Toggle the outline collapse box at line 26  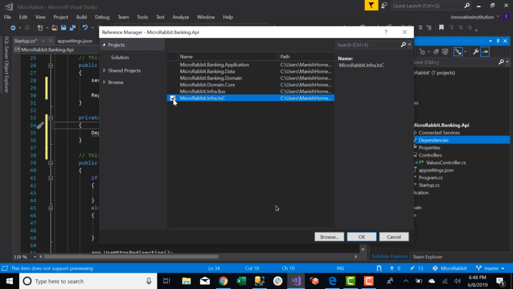click(50, 66)
